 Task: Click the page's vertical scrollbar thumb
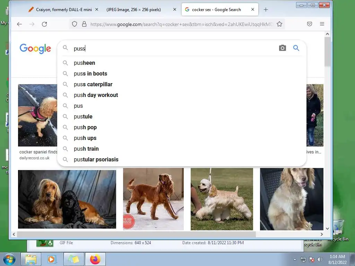coord(327,52)
